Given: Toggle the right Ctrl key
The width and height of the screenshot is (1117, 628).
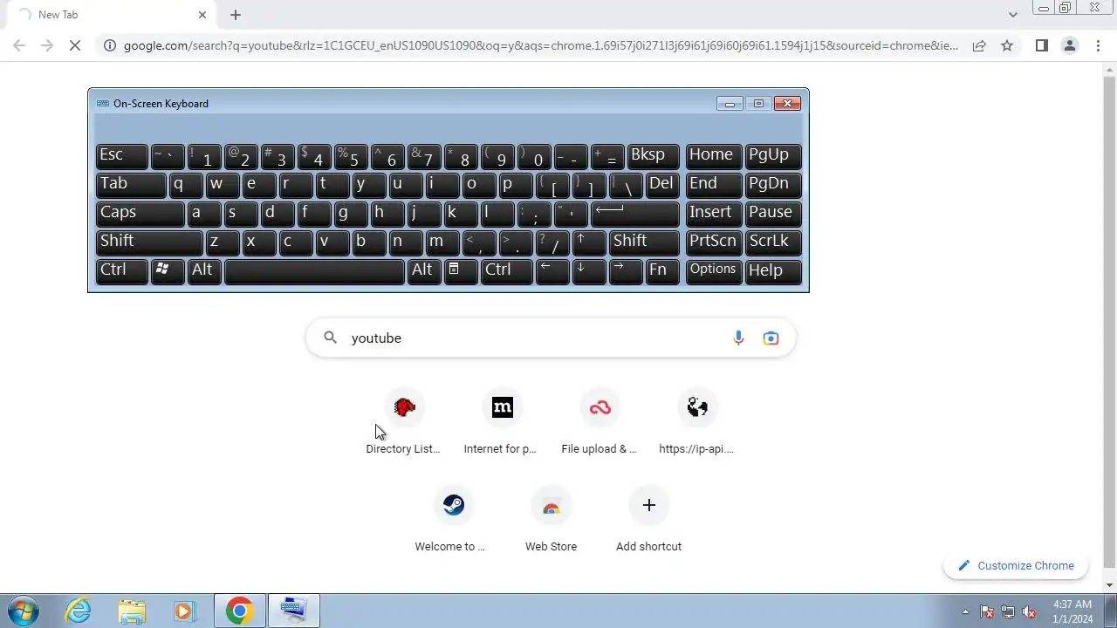Looking at the screenshot, I should [x=507, y=270].
